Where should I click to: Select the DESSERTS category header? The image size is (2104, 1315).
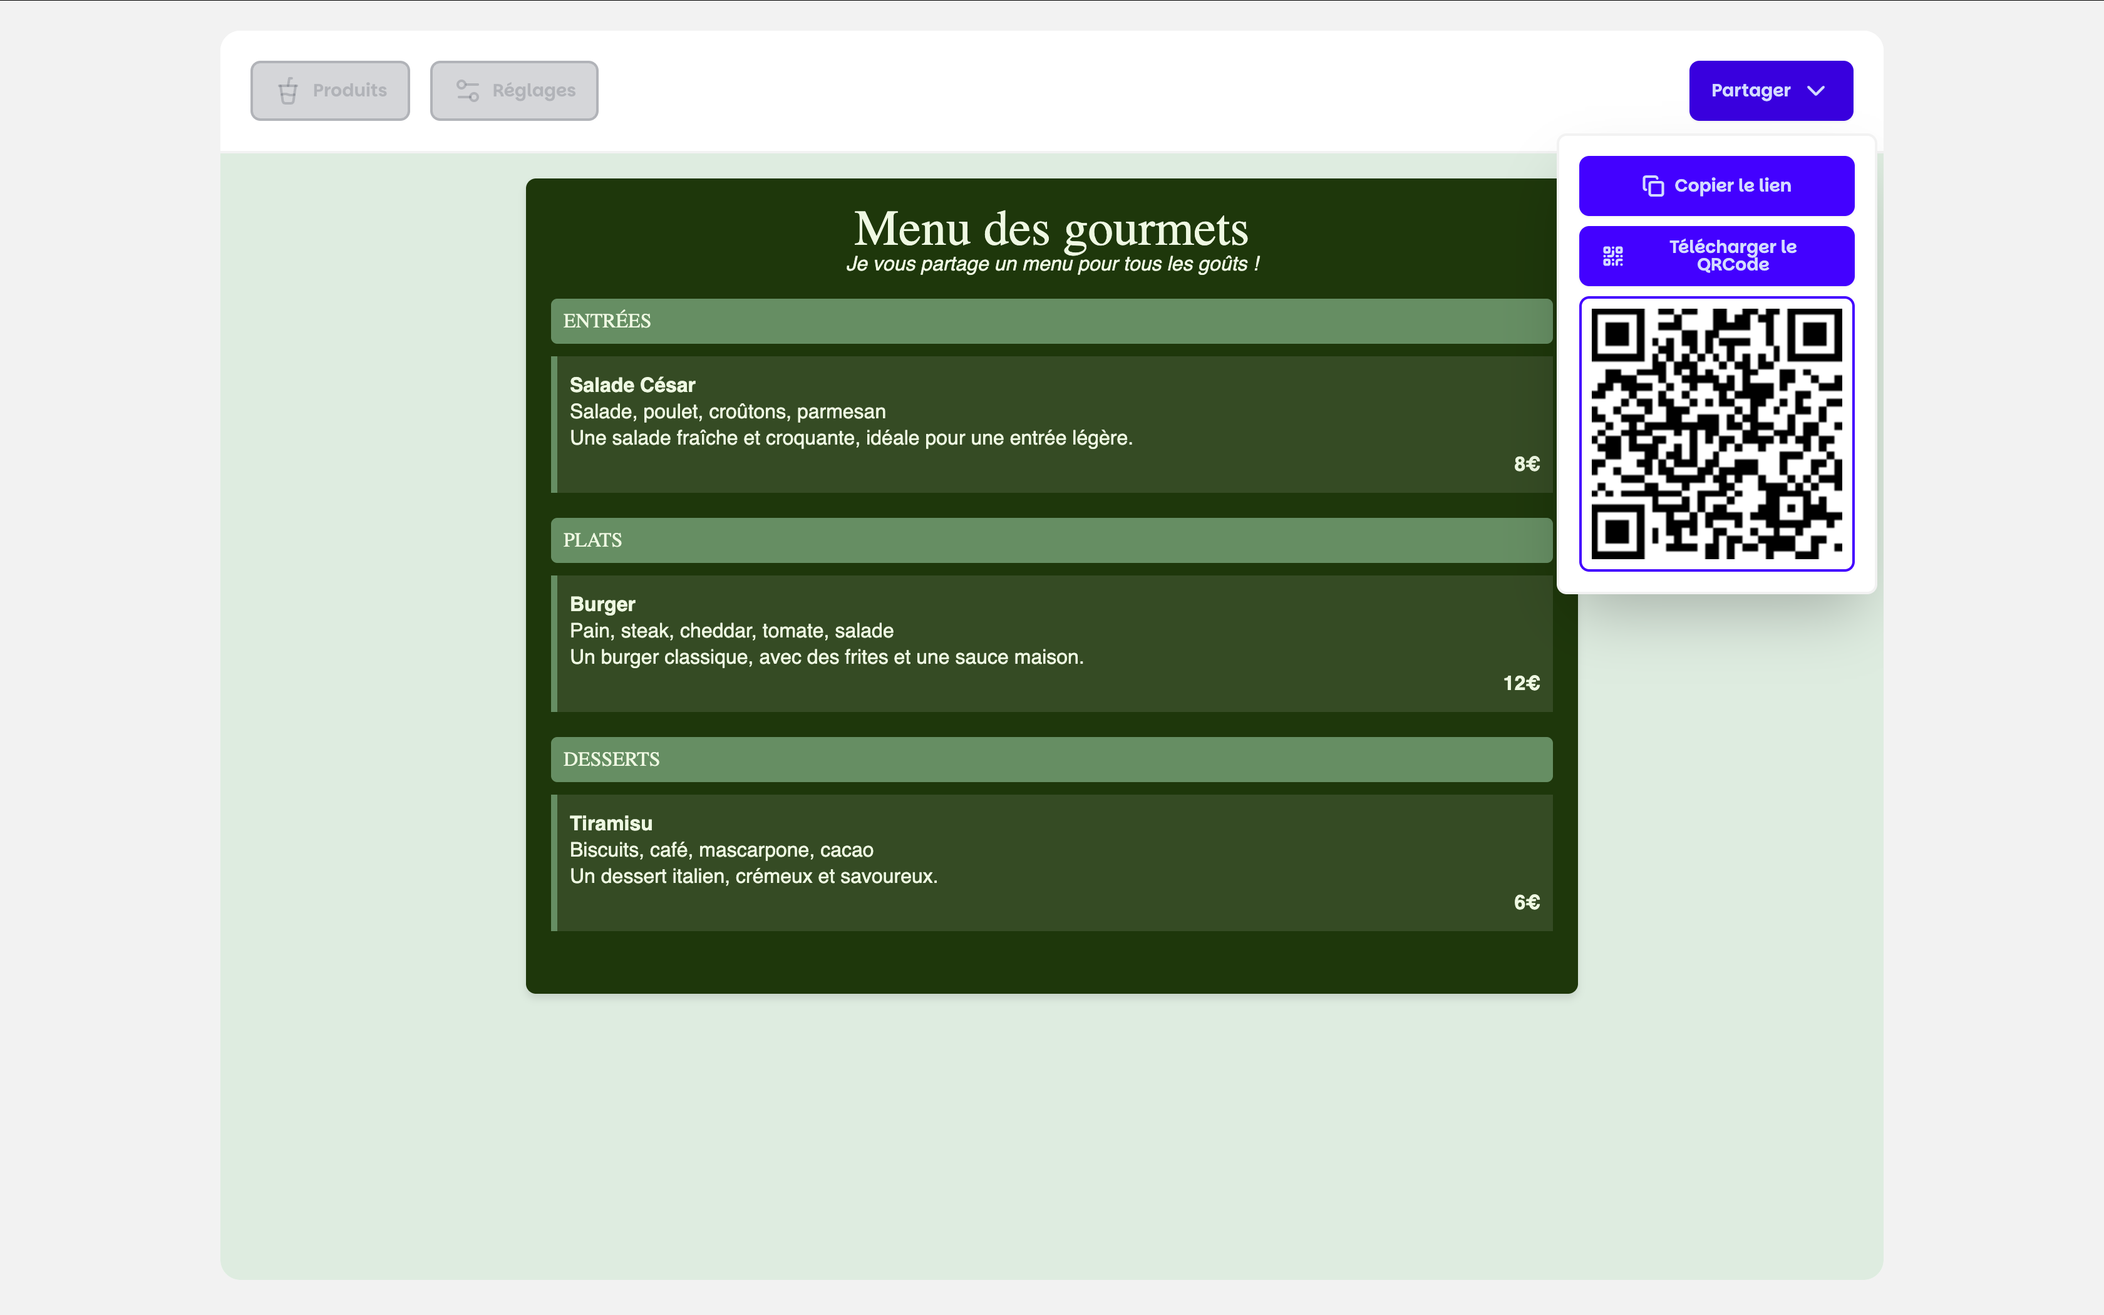pos(1051,759)
